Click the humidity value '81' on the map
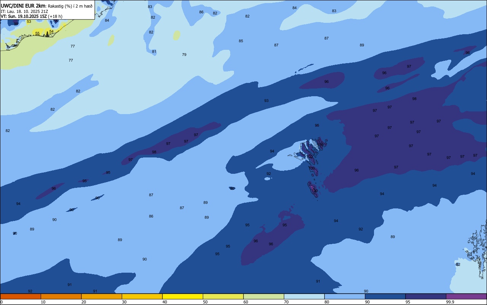Screen dimensions: 487x305 click(154, 52)
